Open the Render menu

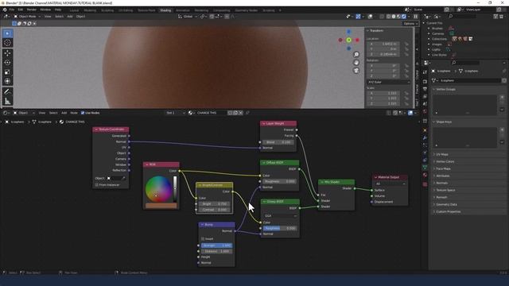(32, 10)
